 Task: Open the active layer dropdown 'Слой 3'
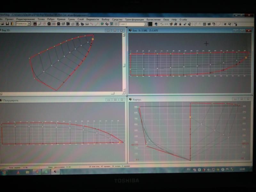coord(144,24)
